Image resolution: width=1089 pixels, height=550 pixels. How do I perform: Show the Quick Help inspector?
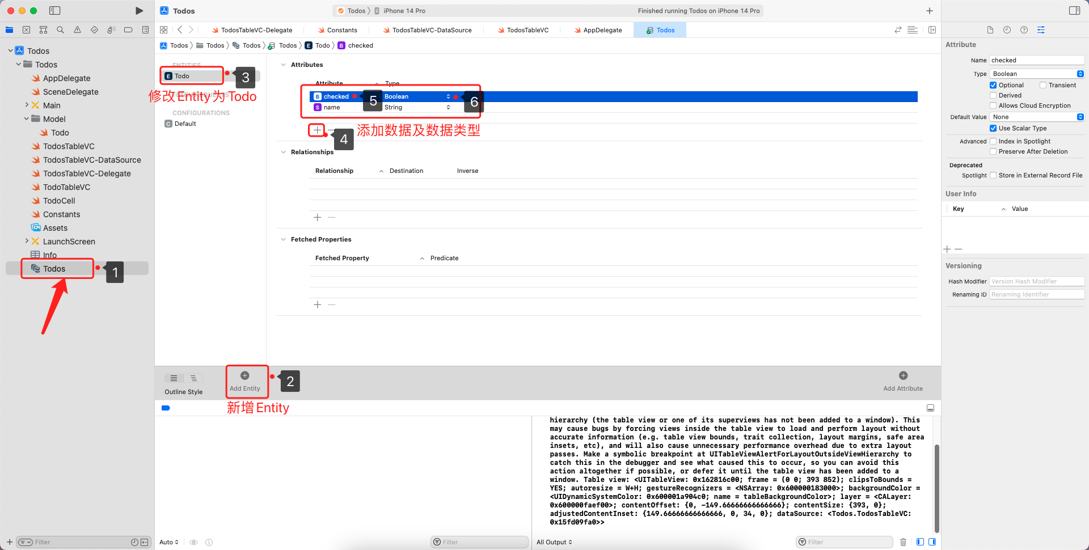click(1024, 30)
